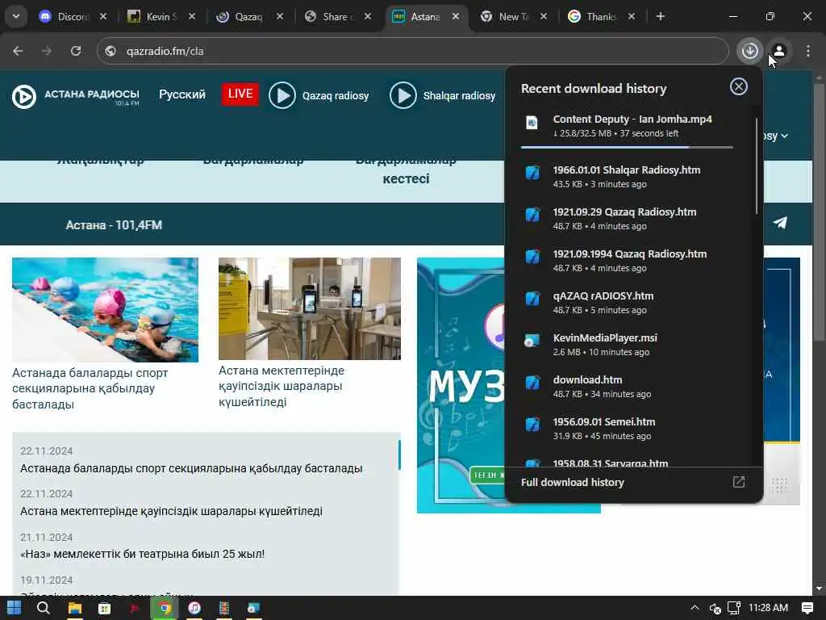
Task: Switch to the Qazaq tab
Action: tap(248, 16)
